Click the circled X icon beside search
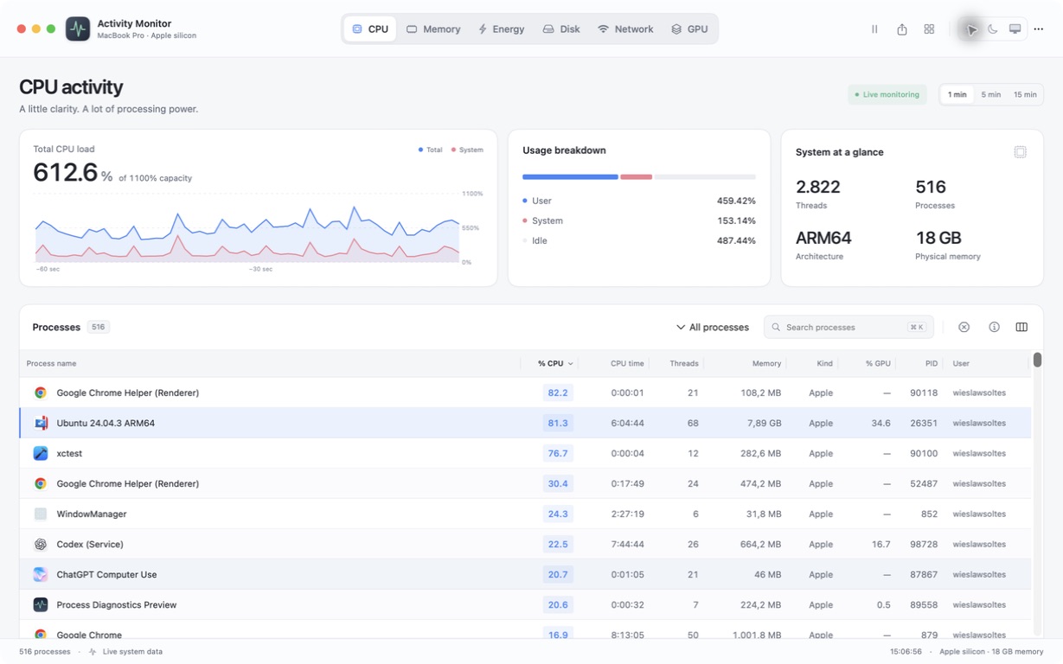Screen dimensions: 1063x664 click(964, 327)
